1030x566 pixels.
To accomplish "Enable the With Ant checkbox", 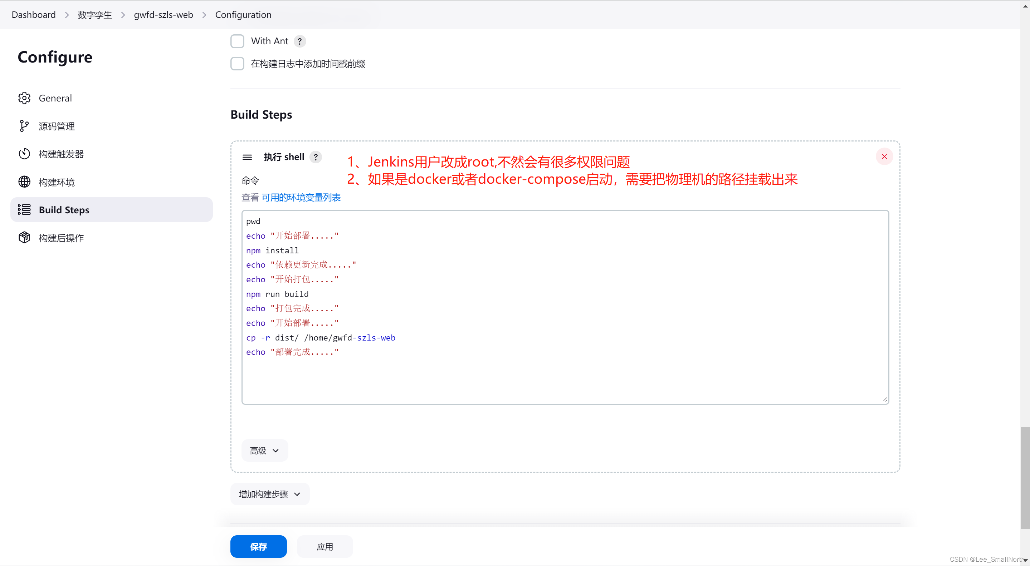I will 237,41.
